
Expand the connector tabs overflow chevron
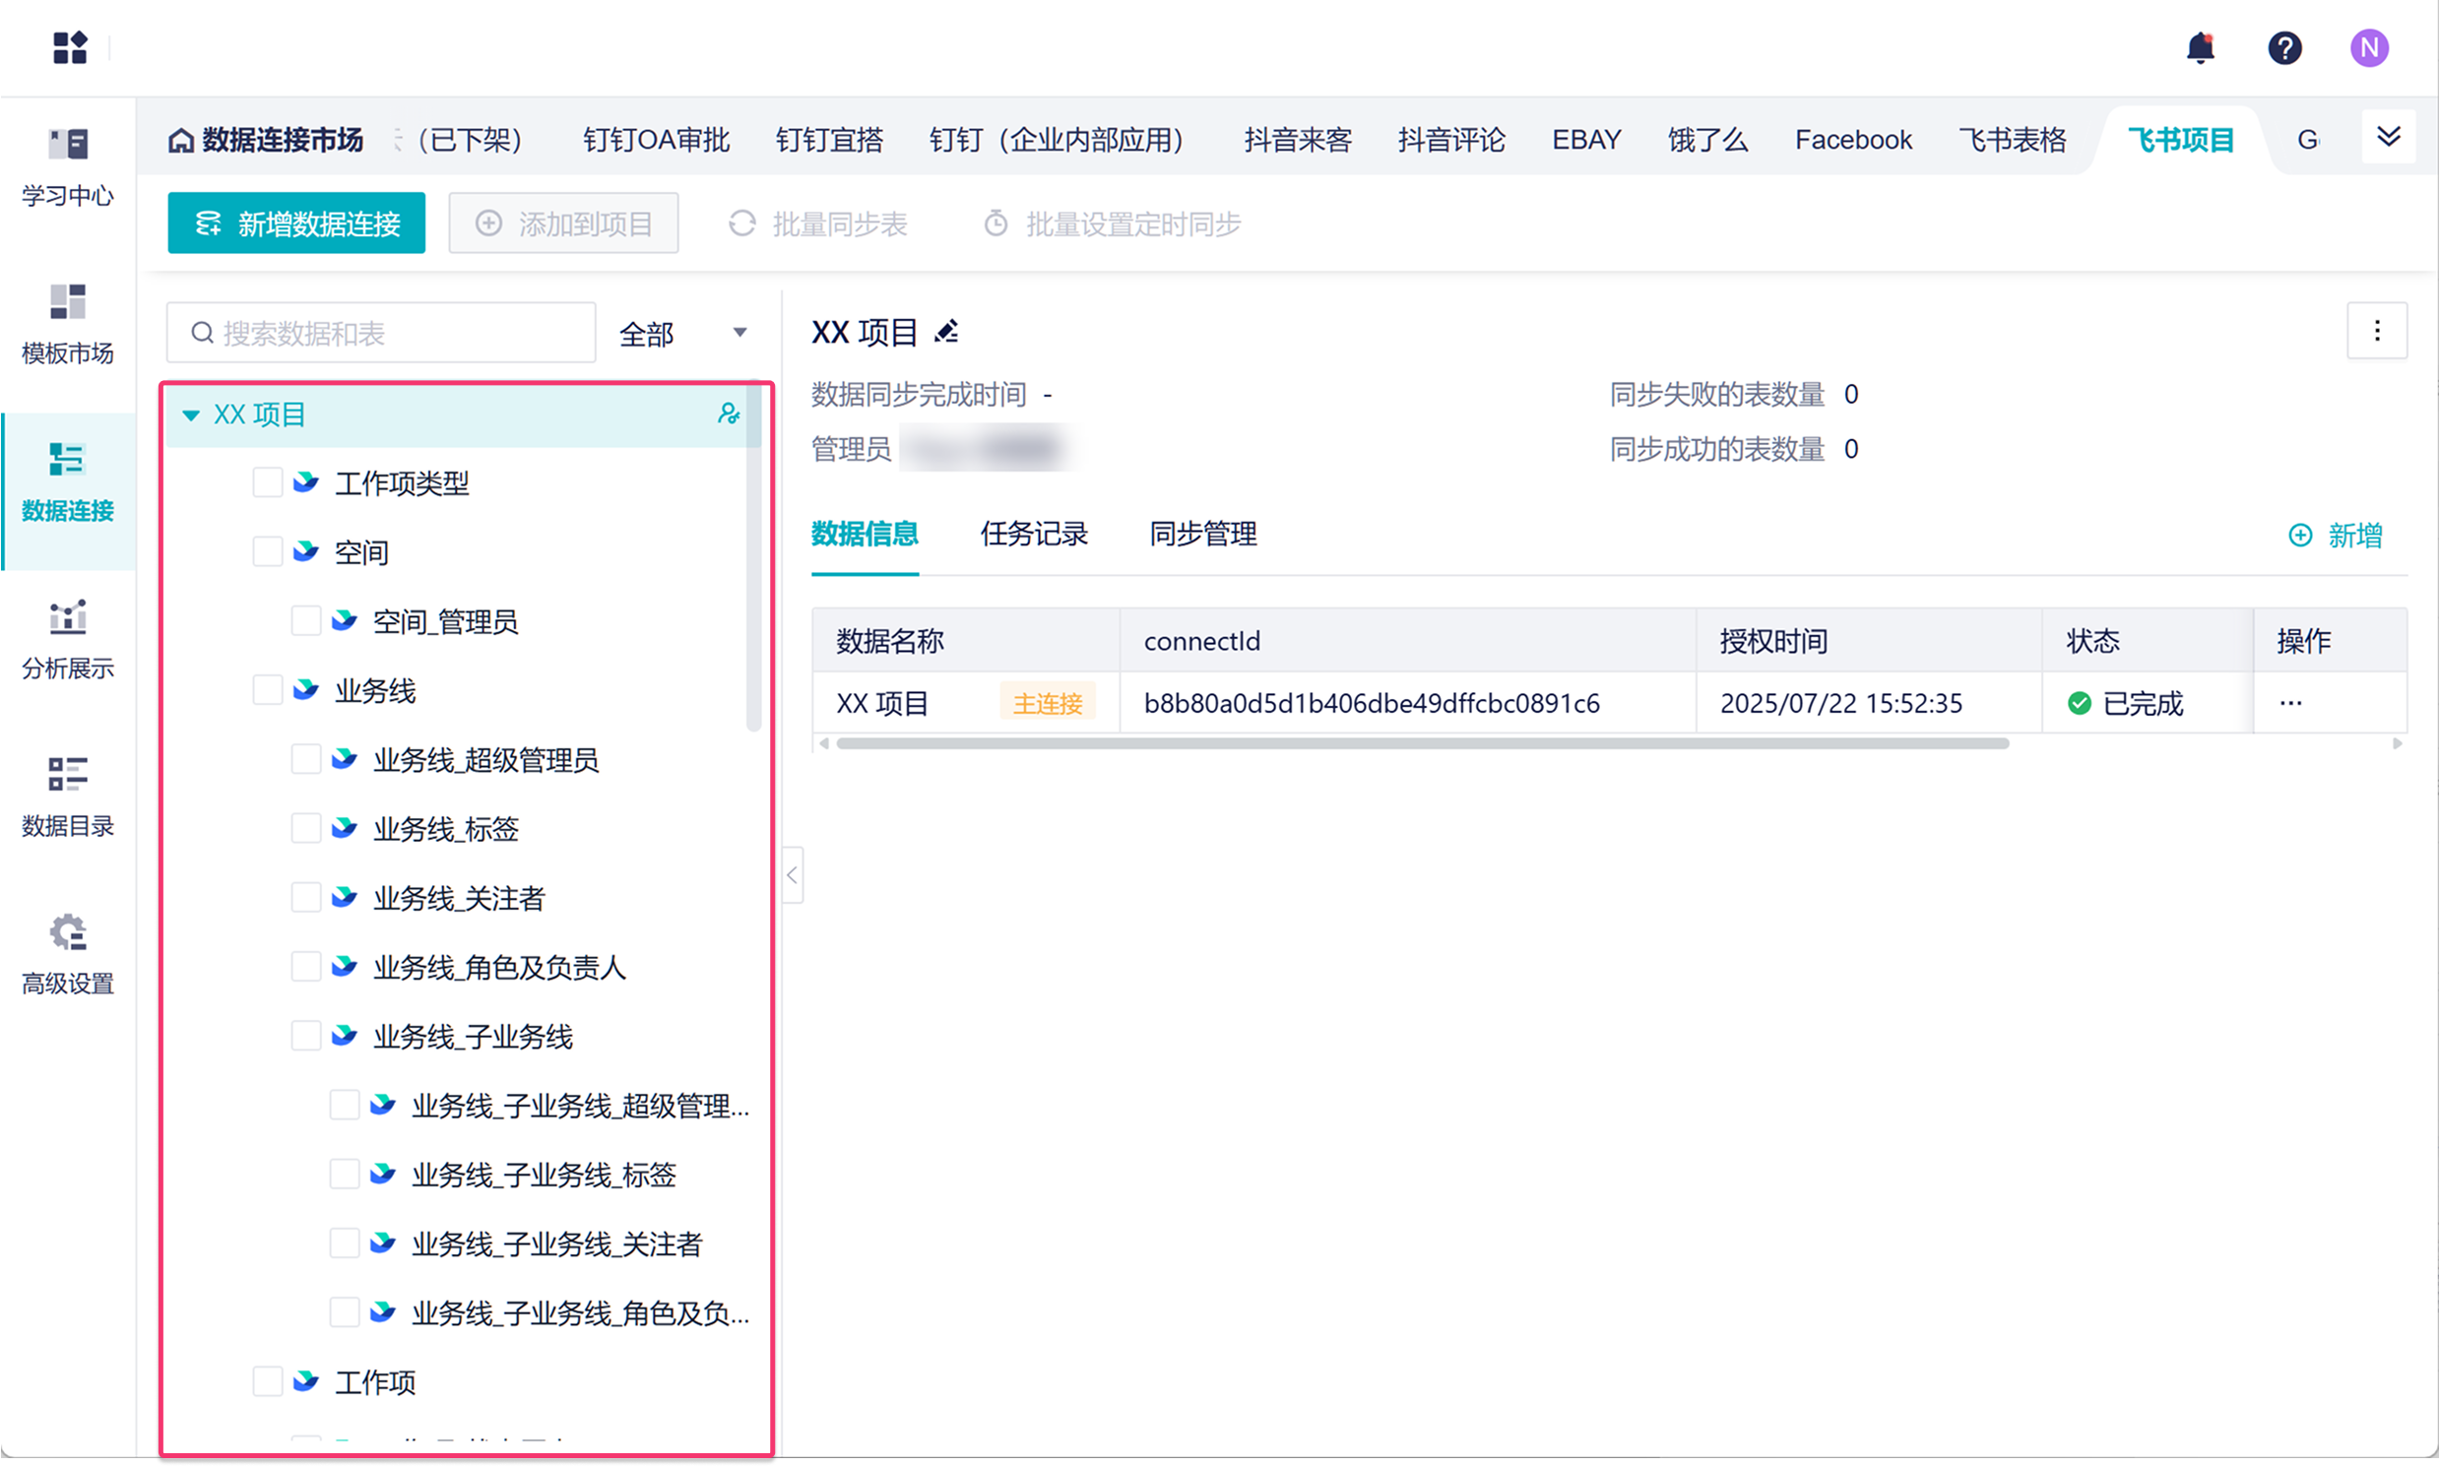(x=2389, y=137)
